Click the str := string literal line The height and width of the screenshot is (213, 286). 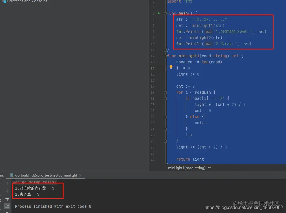[202, 19]
